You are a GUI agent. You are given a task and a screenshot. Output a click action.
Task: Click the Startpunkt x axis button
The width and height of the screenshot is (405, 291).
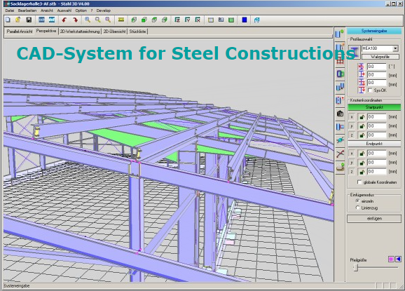tap(352, 117)
